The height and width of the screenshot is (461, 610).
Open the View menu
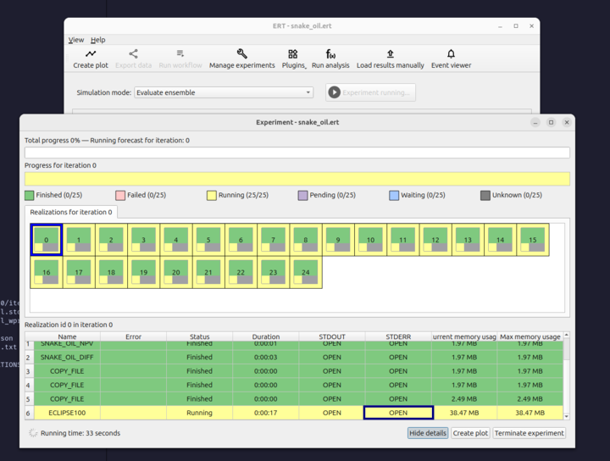[76, 40]
